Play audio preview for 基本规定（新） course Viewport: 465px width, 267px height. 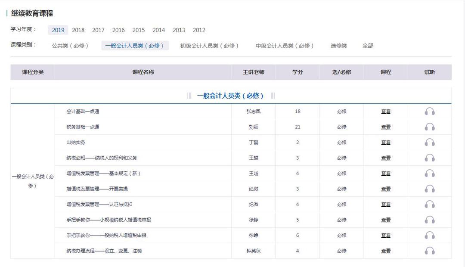(x=430, y=173)
